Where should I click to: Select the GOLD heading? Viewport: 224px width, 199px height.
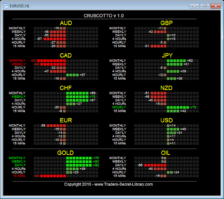pos(65,153)
